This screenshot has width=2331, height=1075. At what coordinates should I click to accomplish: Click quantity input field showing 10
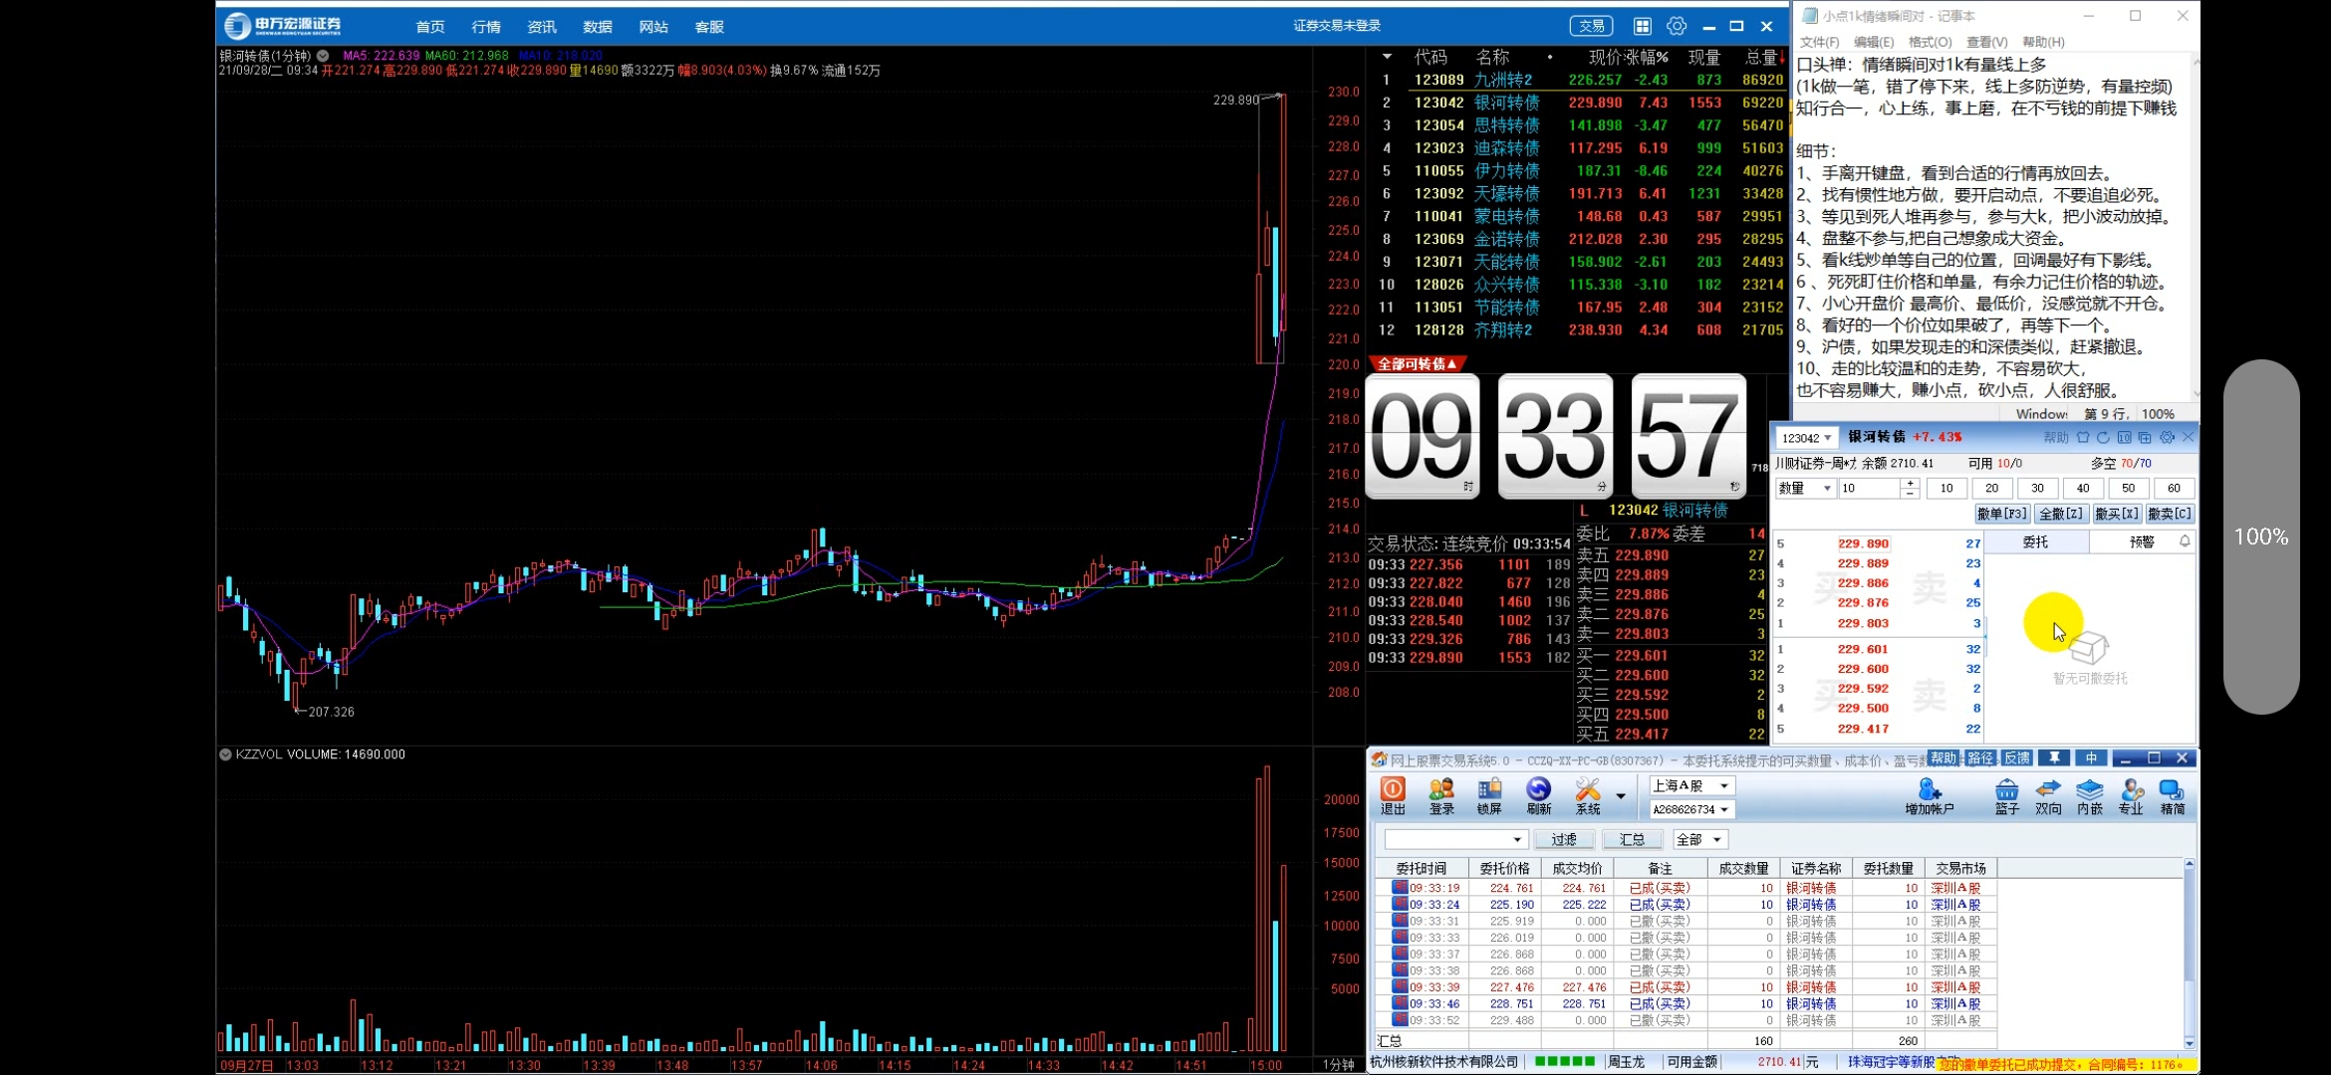click(x=1869, y=488)
